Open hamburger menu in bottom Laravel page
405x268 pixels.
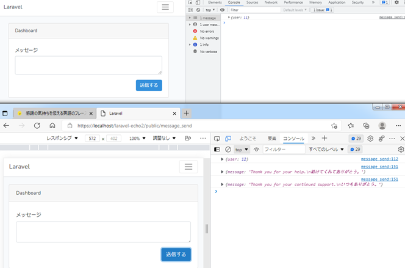(x=188, y=167)
